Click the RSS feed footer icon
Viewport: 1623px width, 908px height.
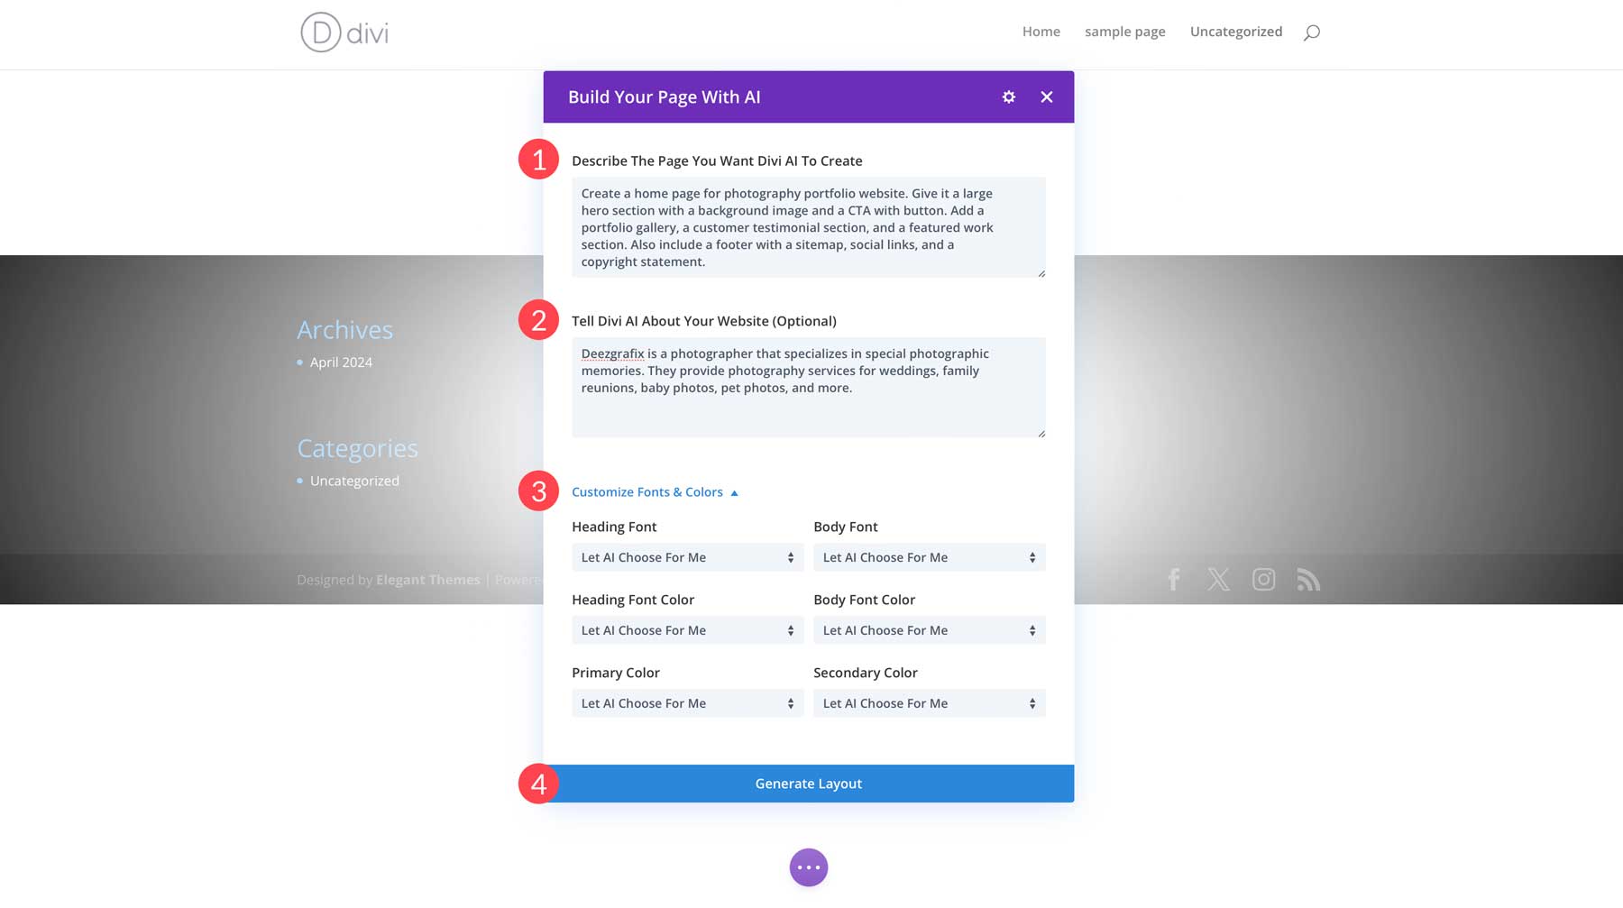tap(1309, 580)
